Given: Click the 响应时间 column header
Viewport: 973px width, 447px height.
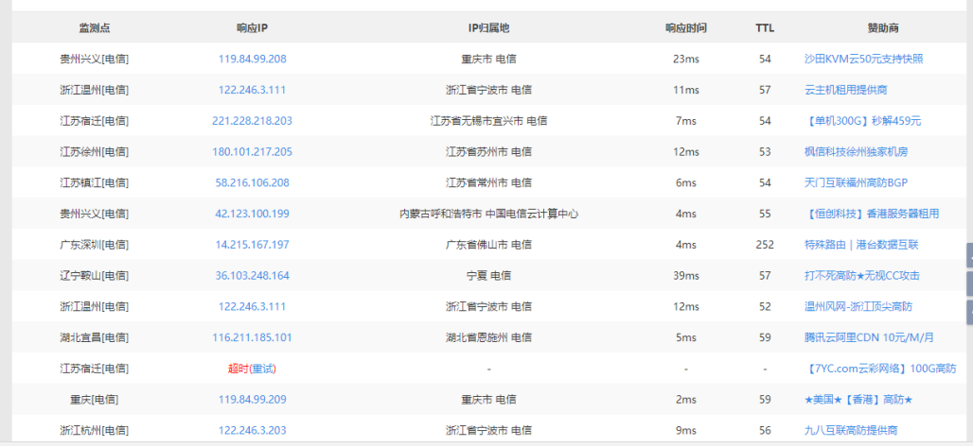Looking at the screenshot, I should [x=685, y=28].
